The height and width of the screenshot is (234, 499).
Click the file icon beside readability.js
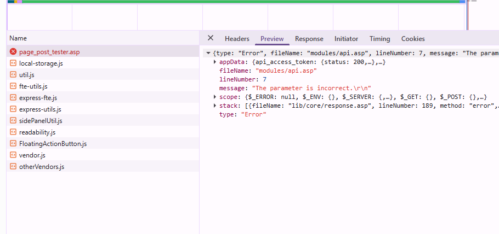click(13, 132)
